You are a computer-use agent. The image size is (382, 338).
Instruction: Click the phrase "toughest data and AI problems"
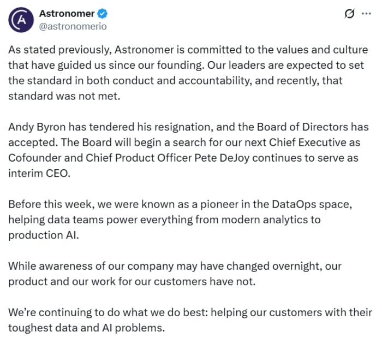[x=86, y=328]
